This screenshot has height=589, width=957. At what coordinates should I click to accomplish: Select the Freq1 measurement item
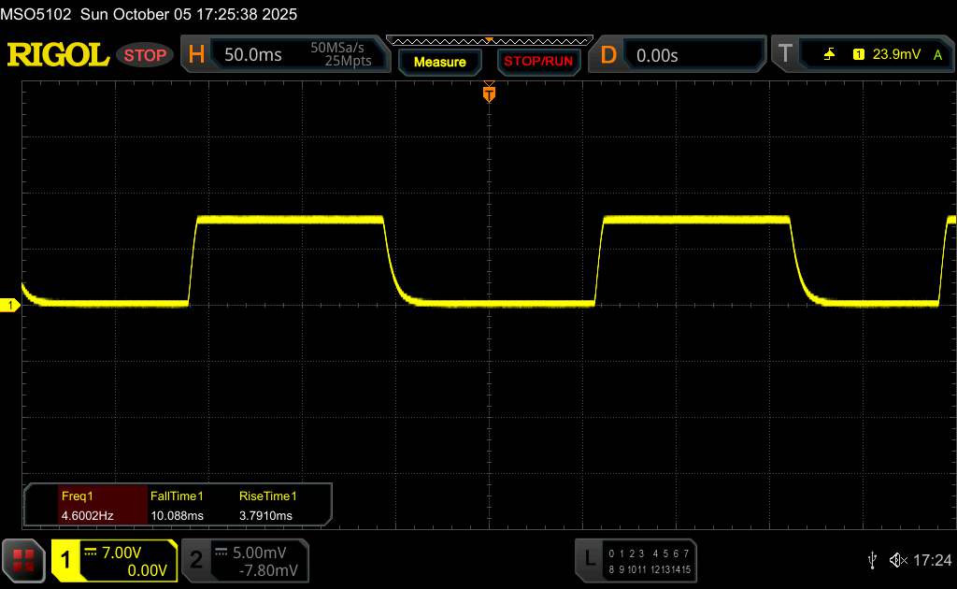point(86,505)
